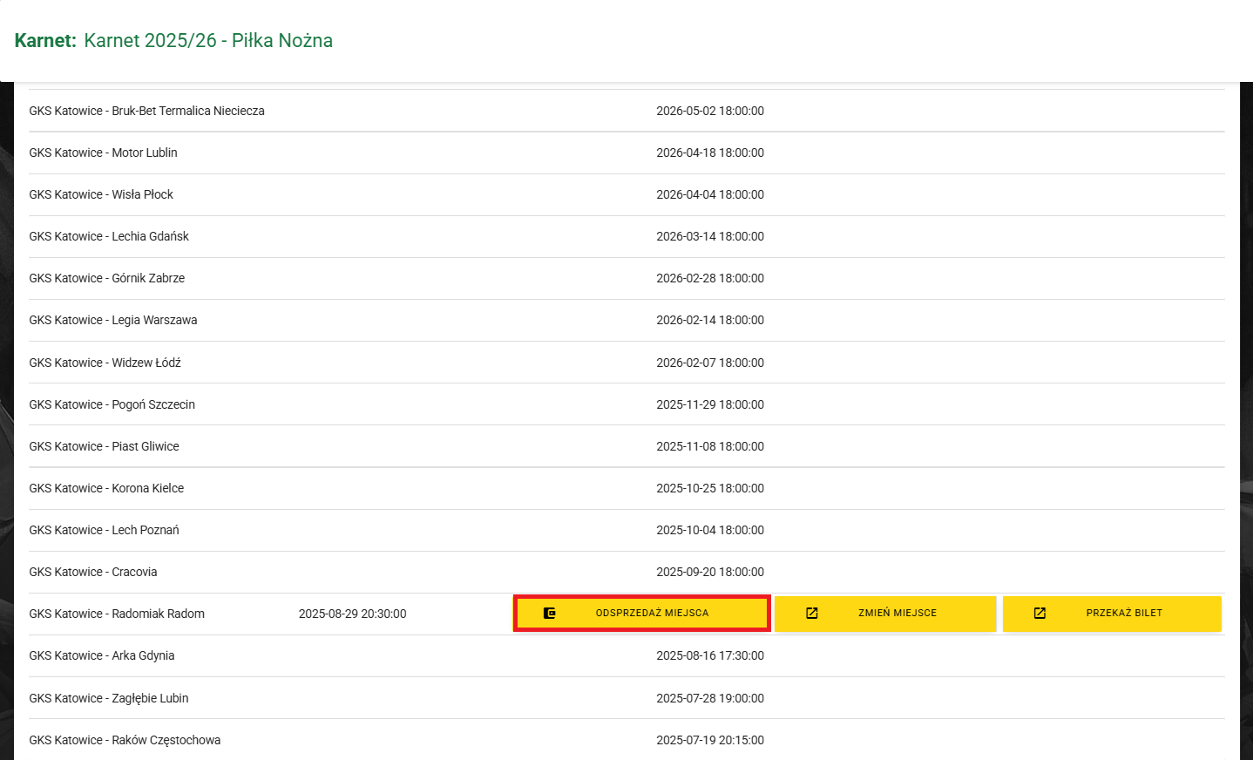Click the Radomiak Radom date 2025-08-29 20:30:00
This screenshot has width=1253, height=760.
click(352, 614)
